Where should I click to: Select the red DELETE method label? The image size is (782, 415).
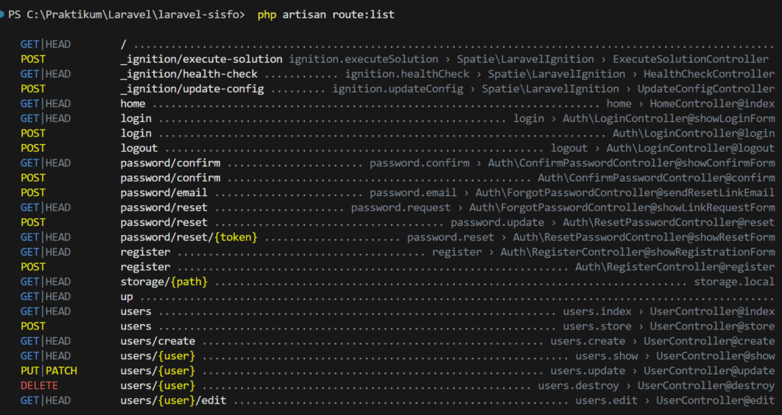[39, 386]
